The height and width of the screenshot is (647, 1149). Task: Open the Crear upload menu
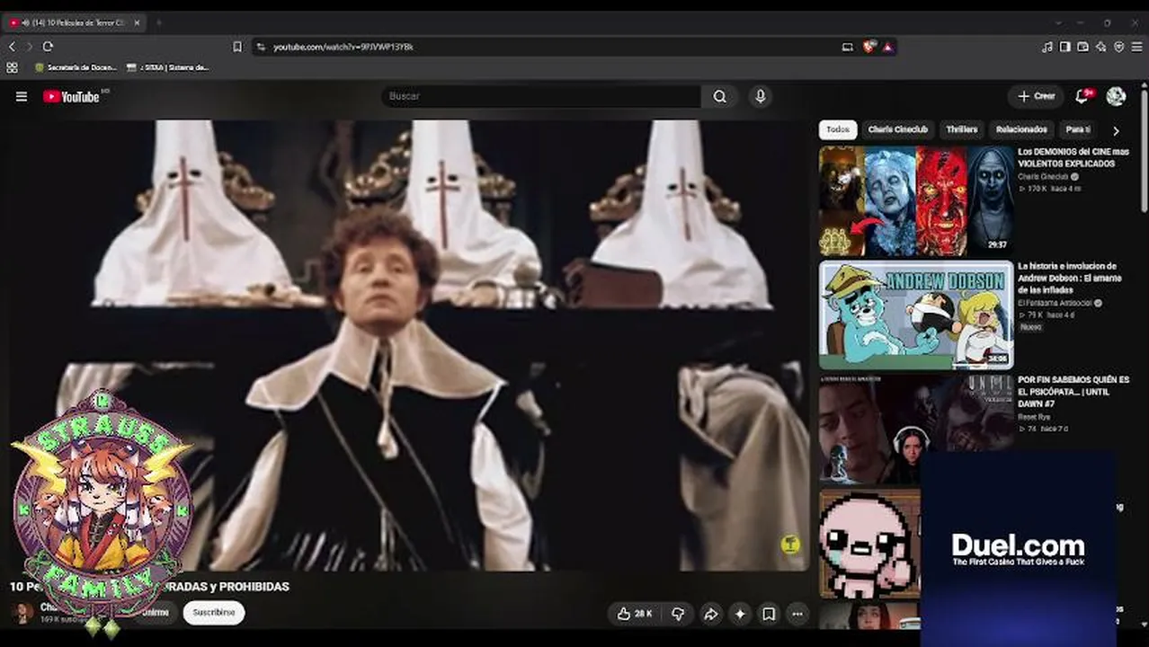coord(1036,96)
